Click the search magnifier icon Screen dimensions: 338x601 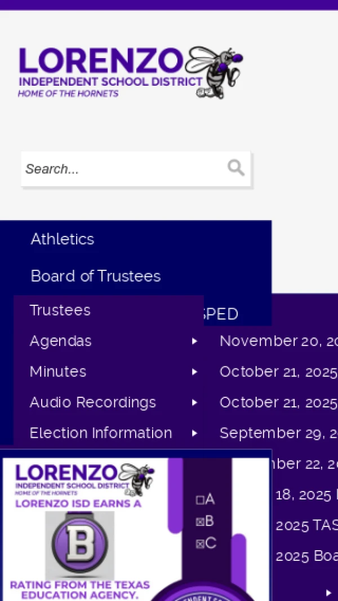click(x=235, y=168)
